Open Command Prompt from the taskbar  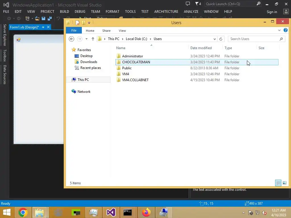pos(128,212)
